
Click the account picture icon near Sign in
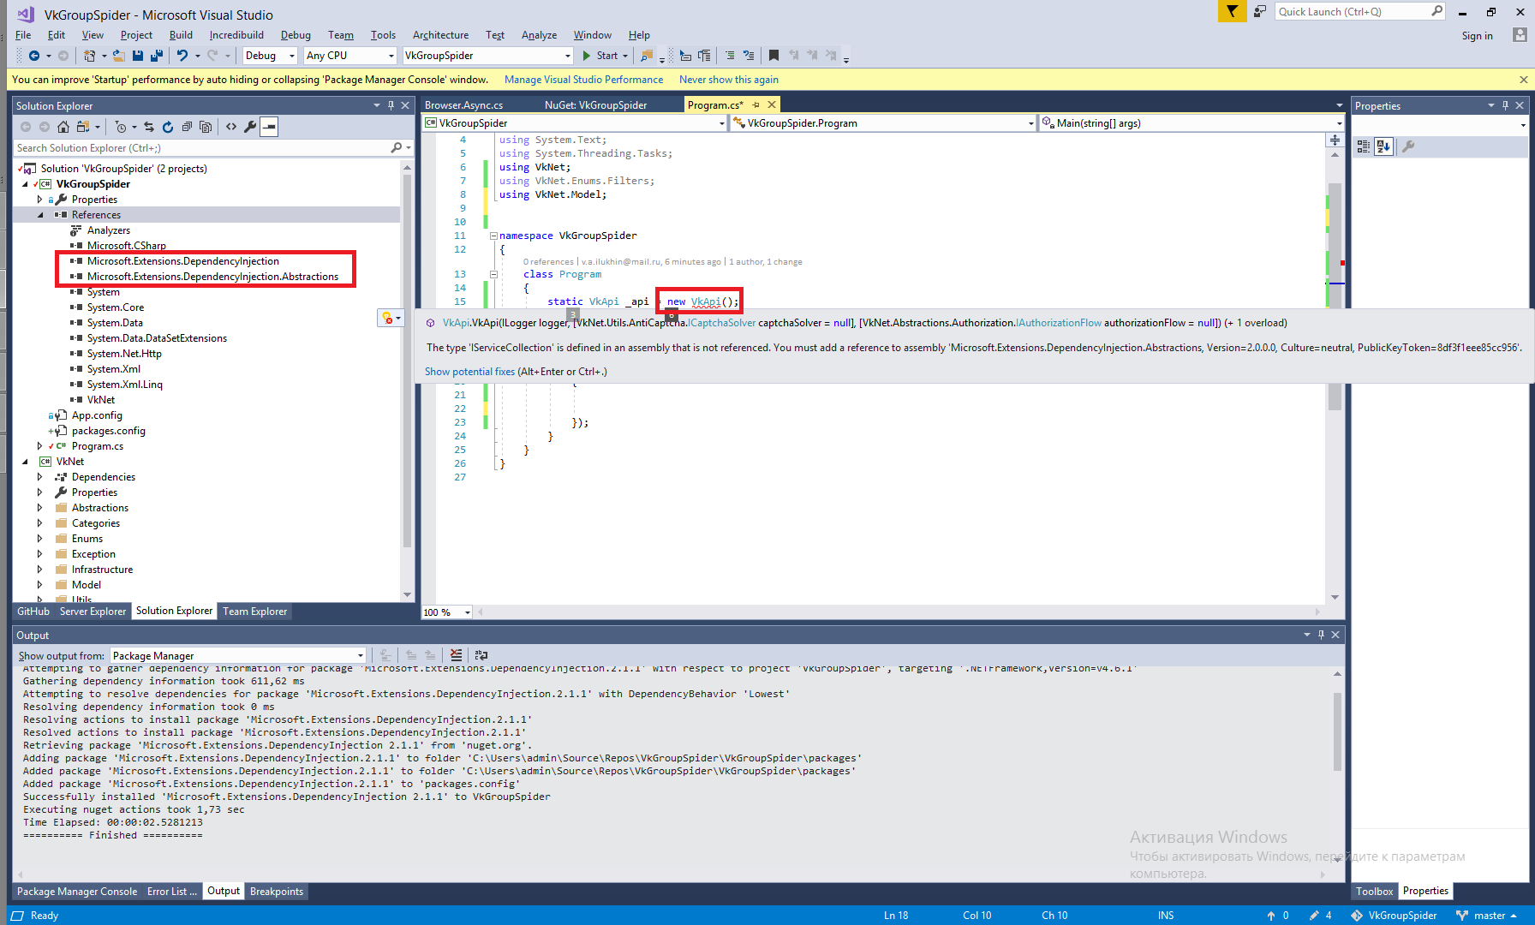click(1520, 35)
